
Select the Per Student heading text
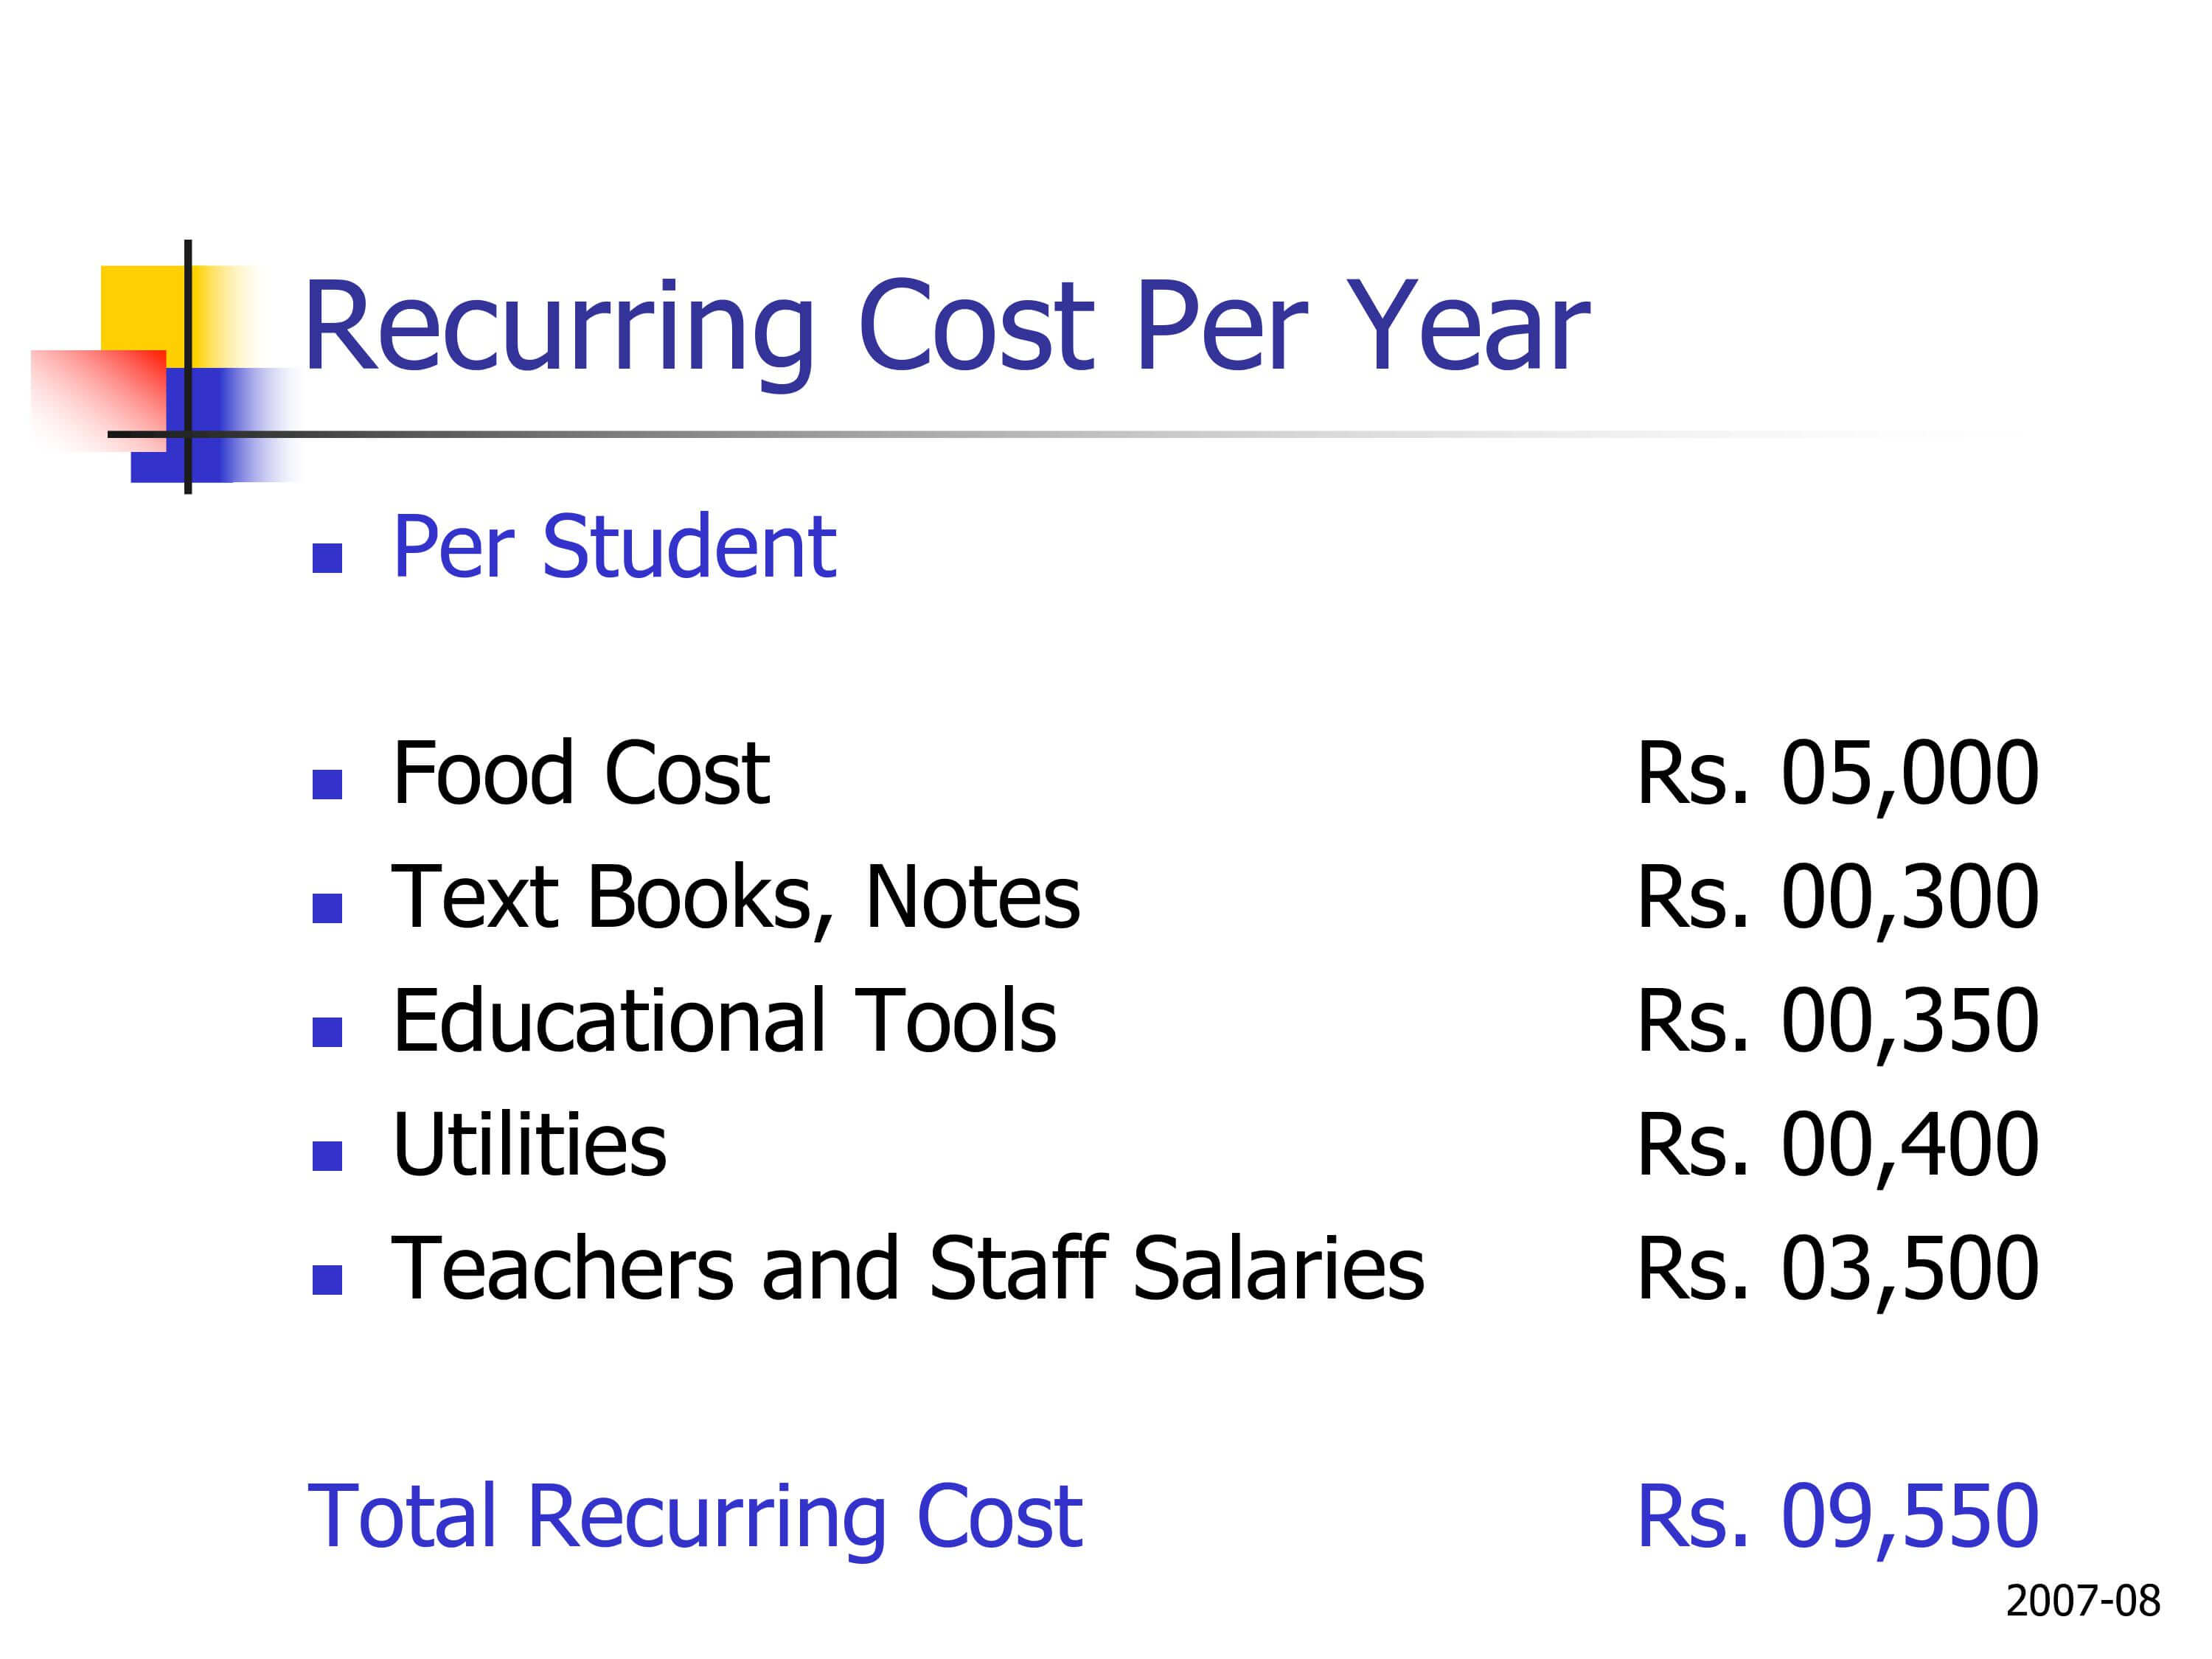click(x=614, y=547)
